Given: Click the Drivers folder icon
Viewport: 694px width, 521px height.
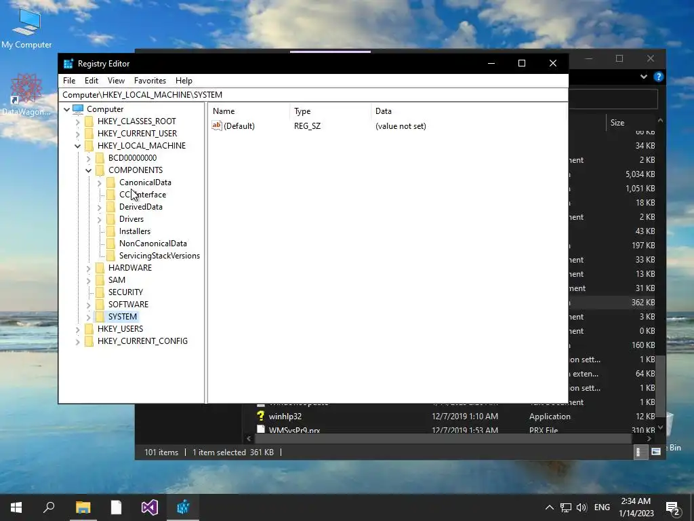Looking at the screenshot, I should point(110,219).
